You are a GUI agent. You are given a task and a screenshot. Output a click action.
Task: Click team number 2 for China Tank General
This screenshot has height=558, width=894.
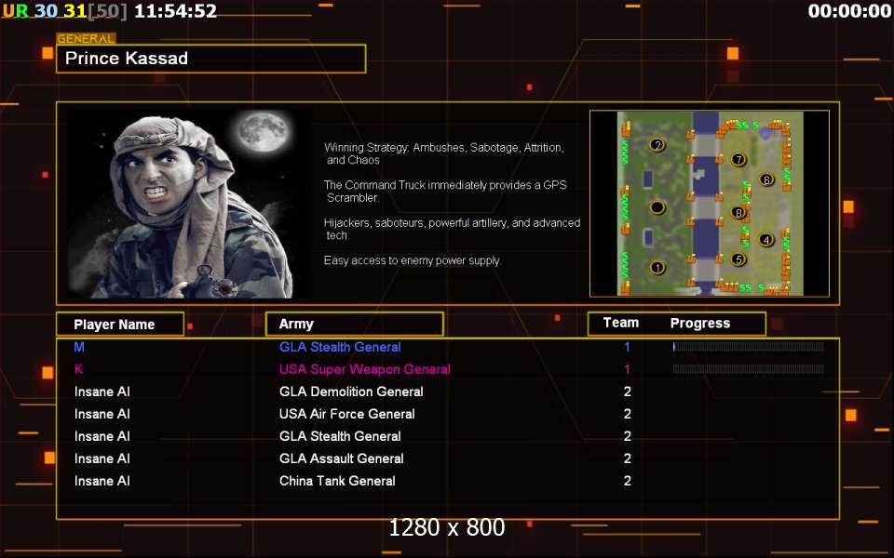point(627,481)
